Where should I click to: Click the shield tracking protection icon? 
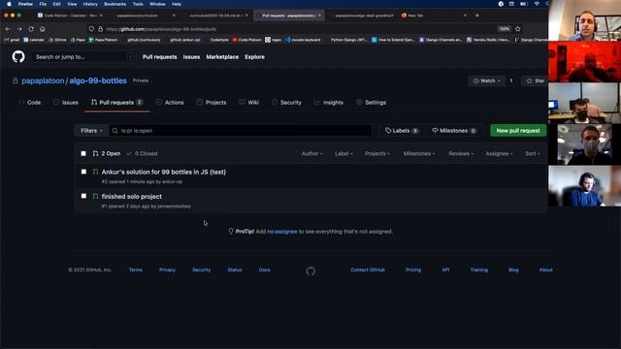[x=91, y=29]
